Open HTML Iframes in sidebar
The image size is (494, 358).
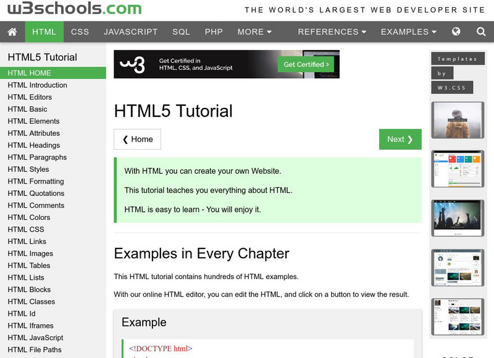coord(53,325)
